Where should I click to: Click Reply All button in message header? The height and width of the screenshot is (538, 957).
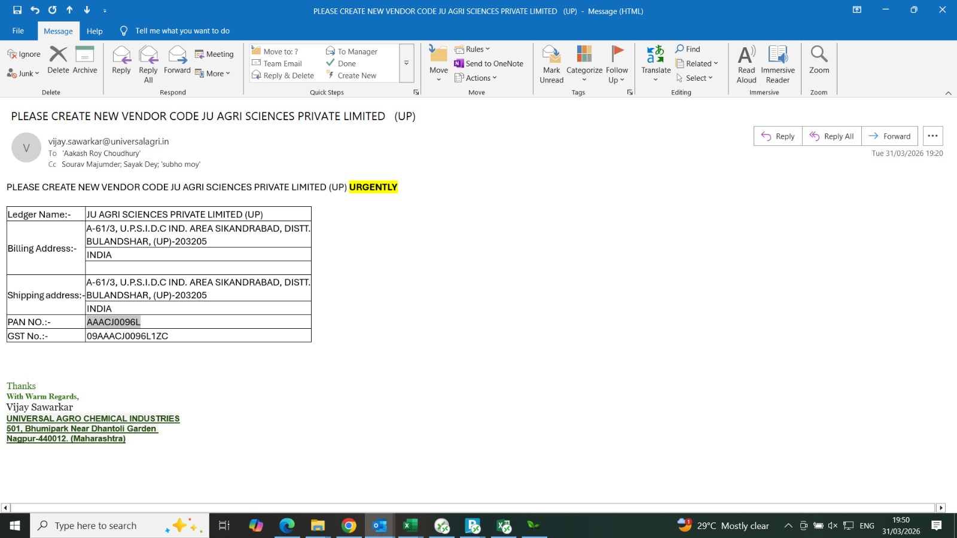tap(831, 136)
